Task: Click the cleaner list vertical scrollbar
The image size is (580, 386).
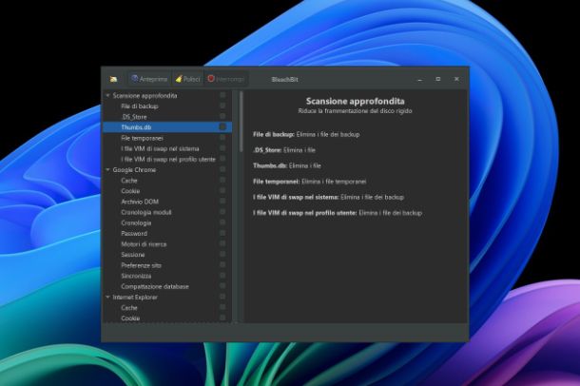Action: pos(242,122)
